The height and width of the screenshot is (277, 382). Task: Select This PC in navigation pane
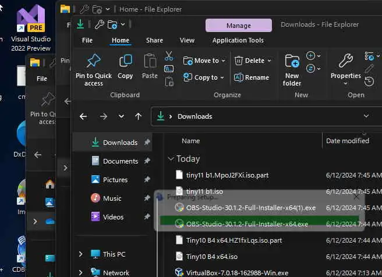pyautogui.click(x=114, y=254)
